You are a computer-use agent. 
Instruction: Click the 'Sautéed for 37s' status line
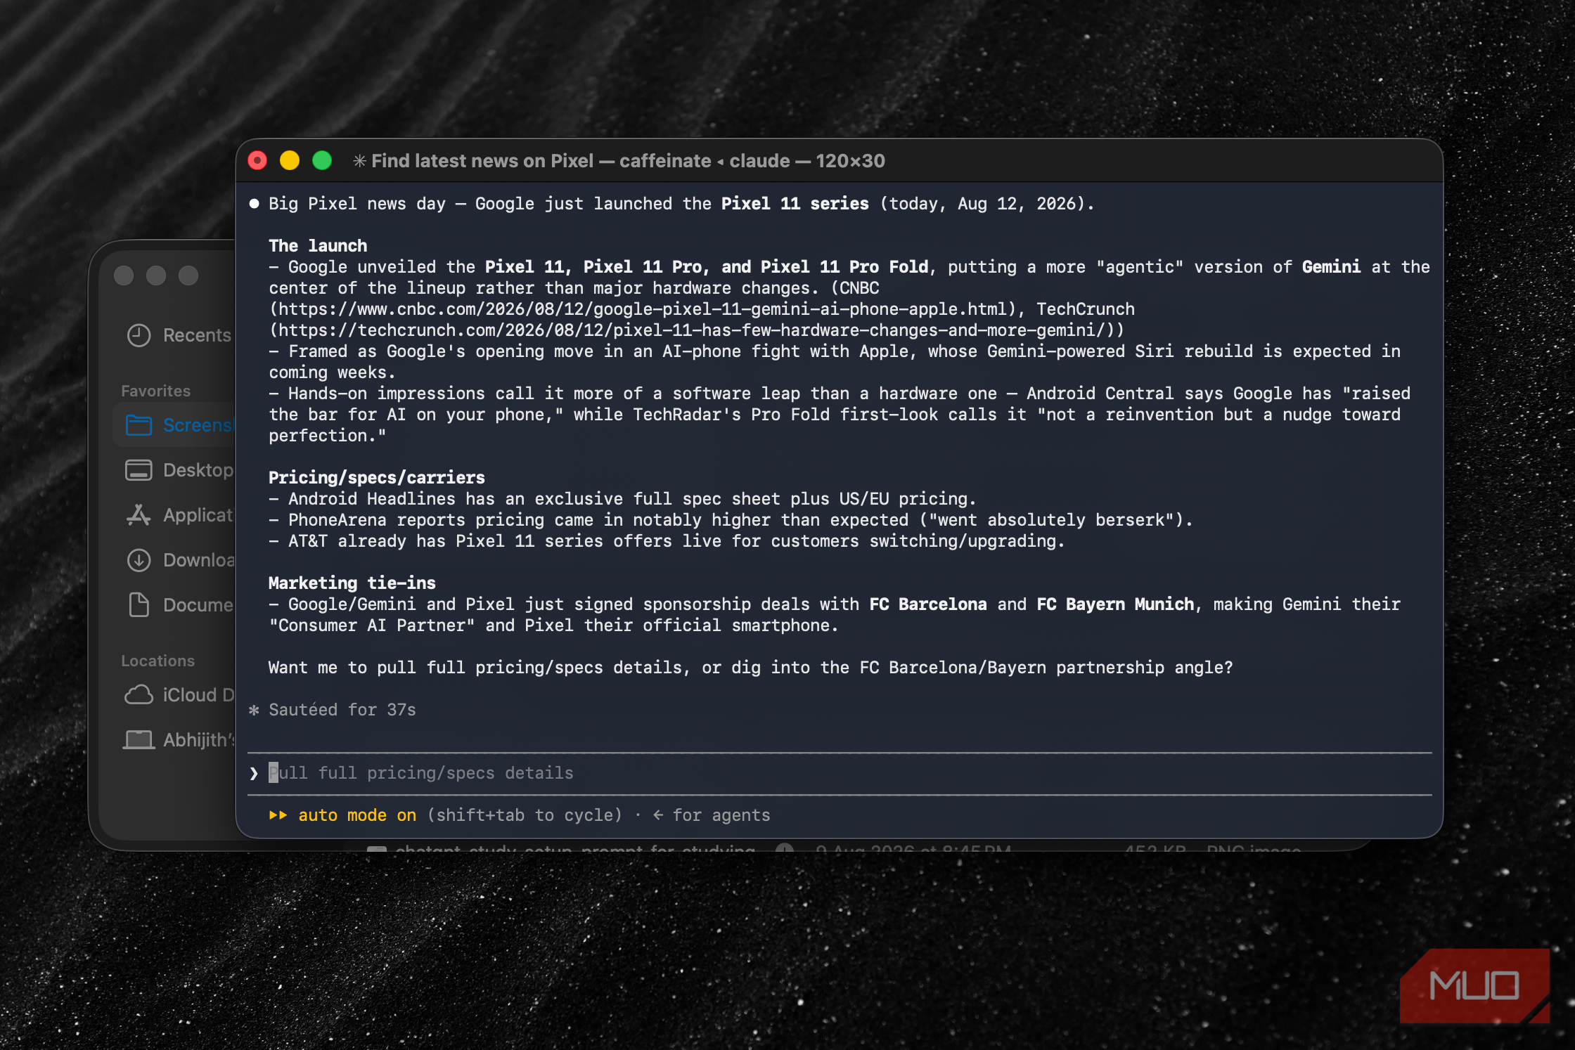point(342,710)
